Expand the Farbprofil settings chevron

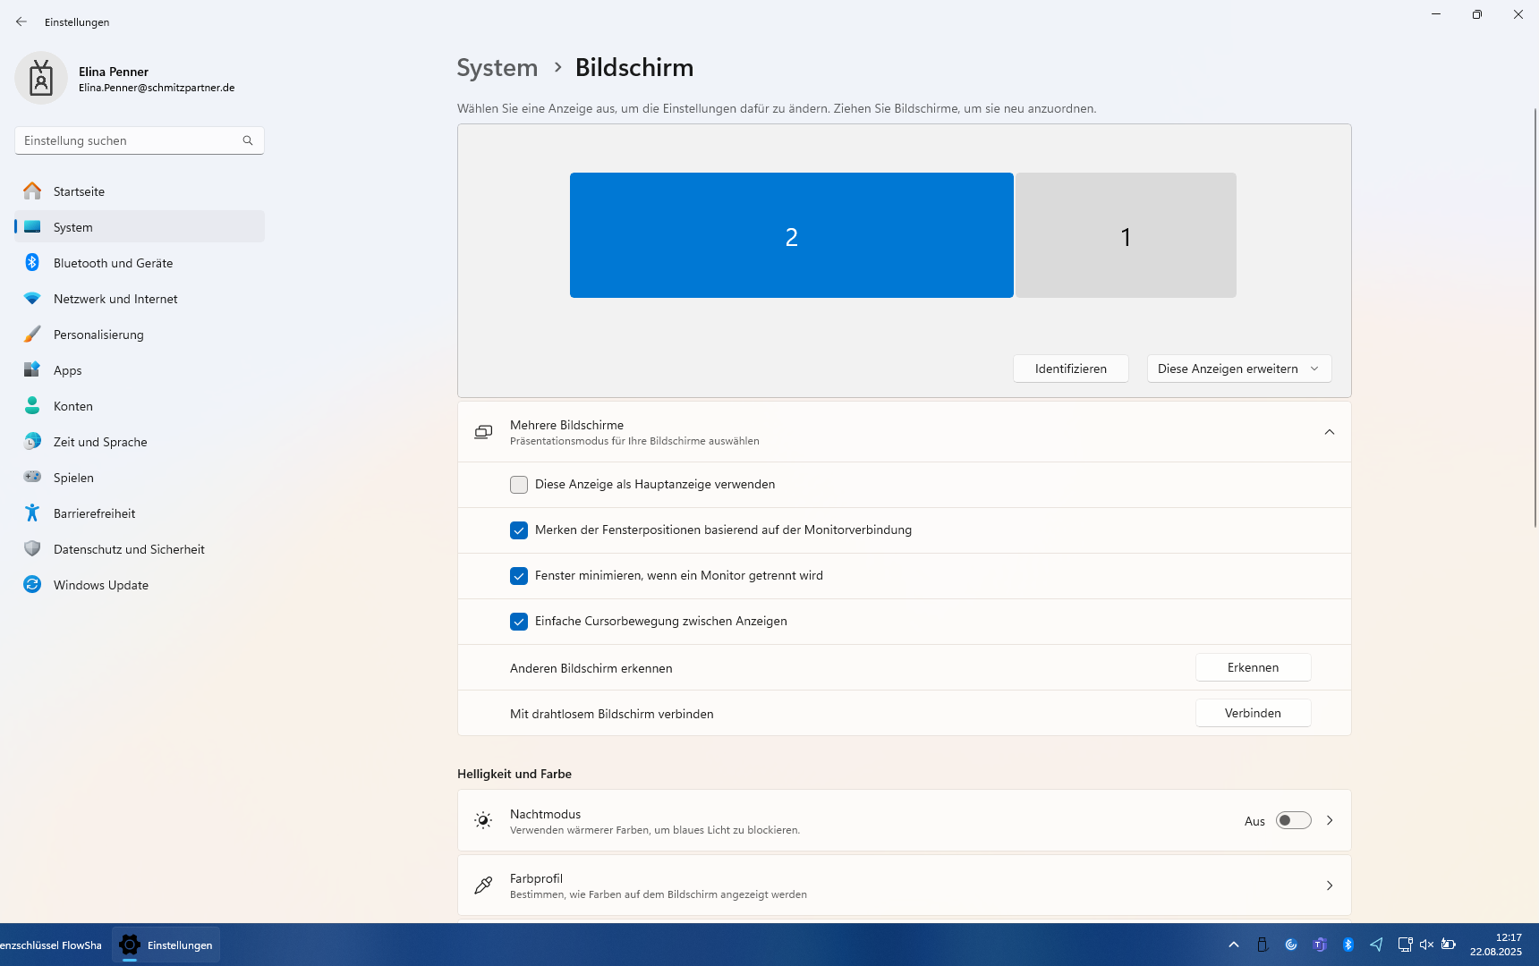(x=1329, y=885)
